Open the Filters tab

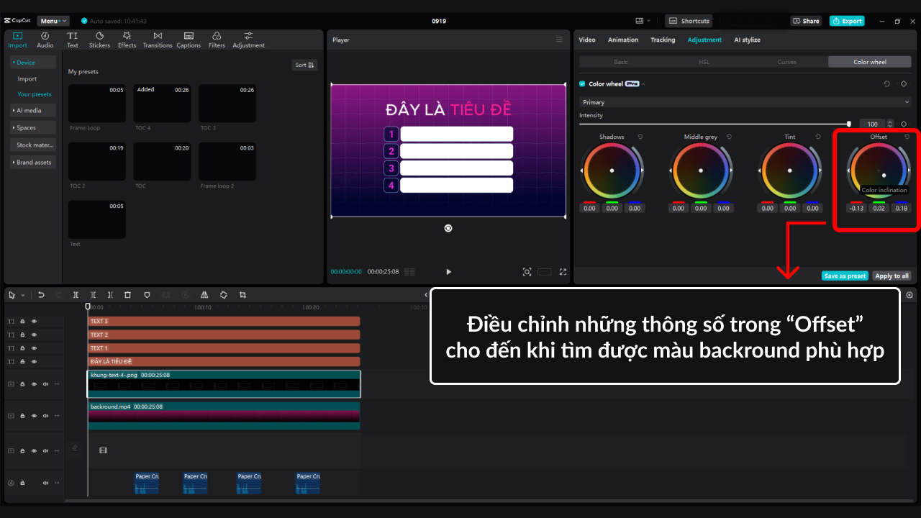coord(217,40)
